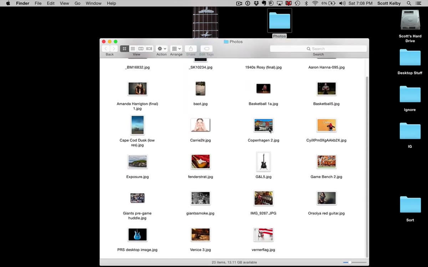Image resolution: width=428 pixels, height=267 pixels.
Task: Select IMG_9267.JPG thumbnail
Action: [264, 198]
